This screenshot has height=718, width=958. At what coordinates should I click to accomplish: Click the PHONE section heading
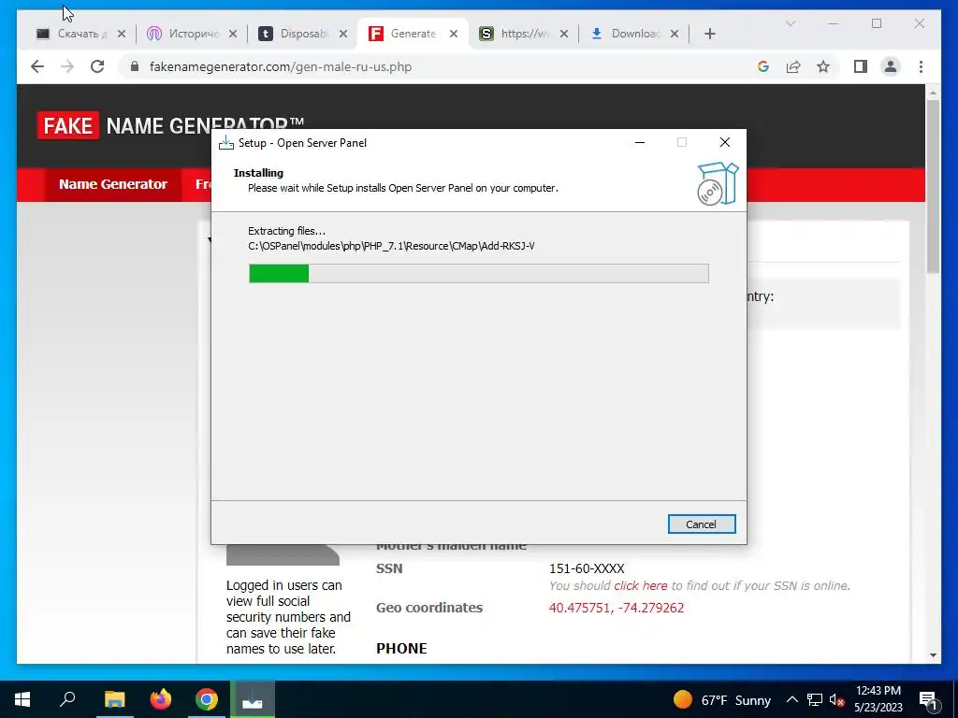tap(401, 649)
